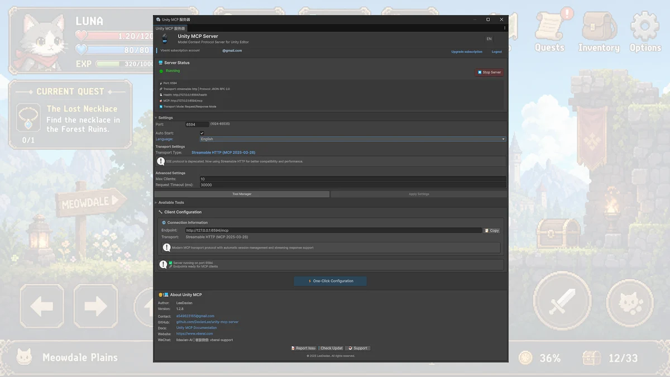Click the globe icon beside Connection Information
Screen dimensions: 670x377
[x=164, y=222]
